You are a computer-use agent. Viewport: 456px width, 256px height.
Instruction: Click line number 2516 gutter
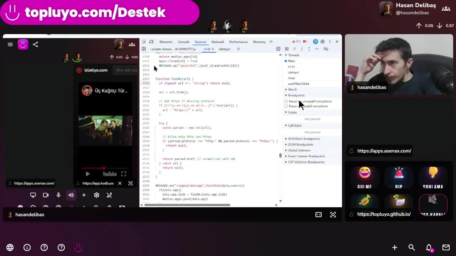[x=146, y=83]
